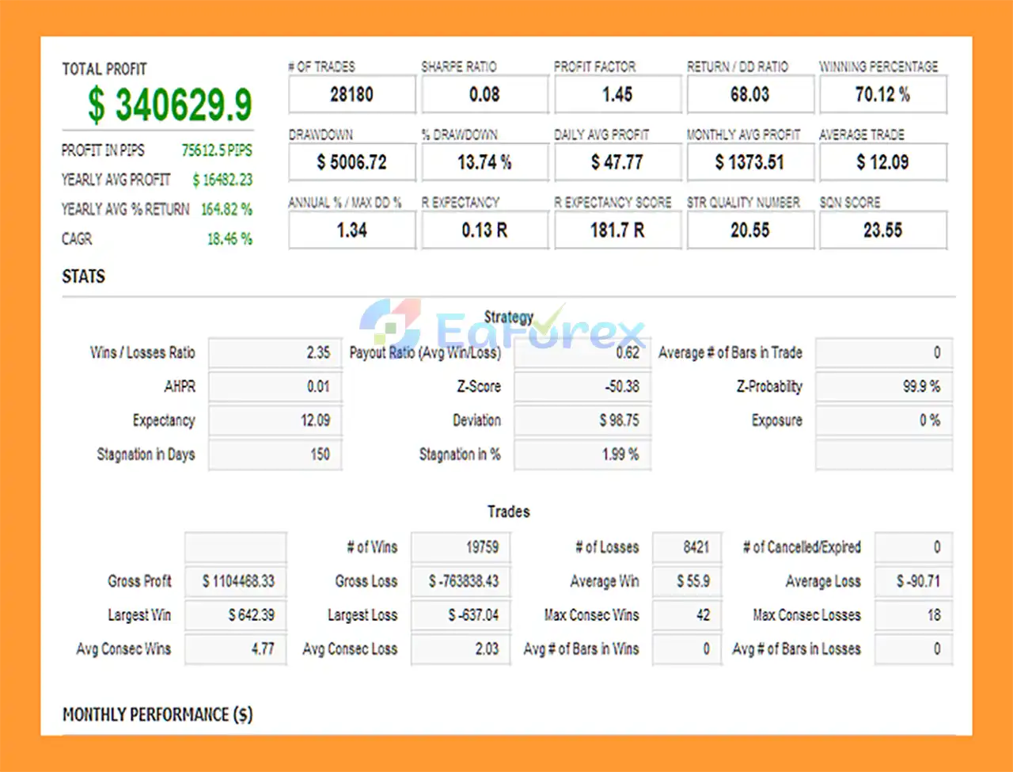This screenshot has width=1013, height=772.
Task: Select the Monthly Avg Profit box $ 1373.51
Action: (749, 162)
